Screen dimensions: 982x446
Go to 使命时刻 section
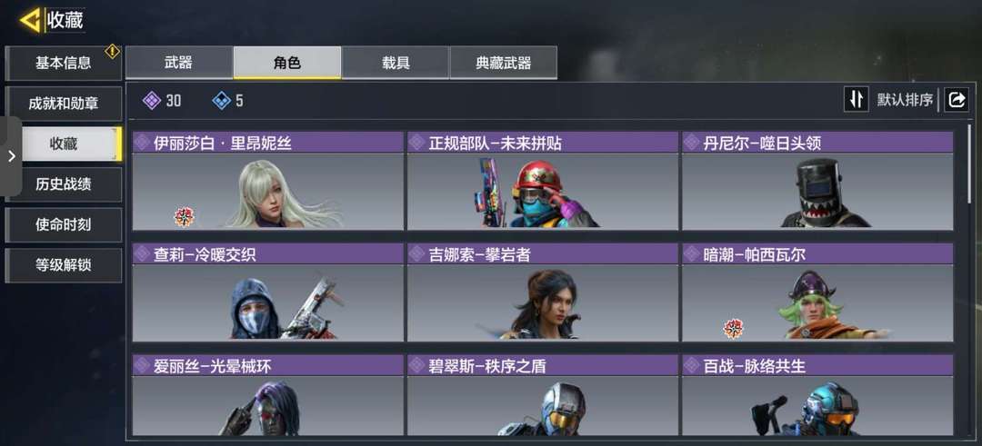coord(64,224)
